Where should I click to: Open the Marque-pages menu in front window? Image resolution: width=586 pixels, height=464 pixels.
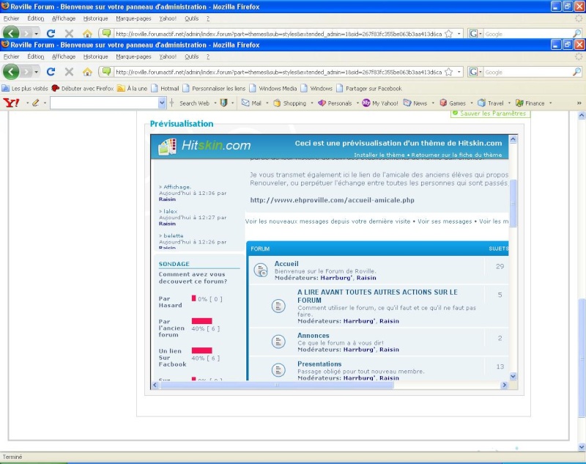[x=133, y=56]
